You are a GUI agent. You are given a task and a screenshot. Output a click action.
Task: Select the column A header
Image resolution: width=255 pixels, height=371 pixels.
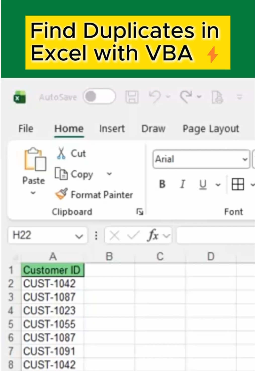tap(53, 257)
